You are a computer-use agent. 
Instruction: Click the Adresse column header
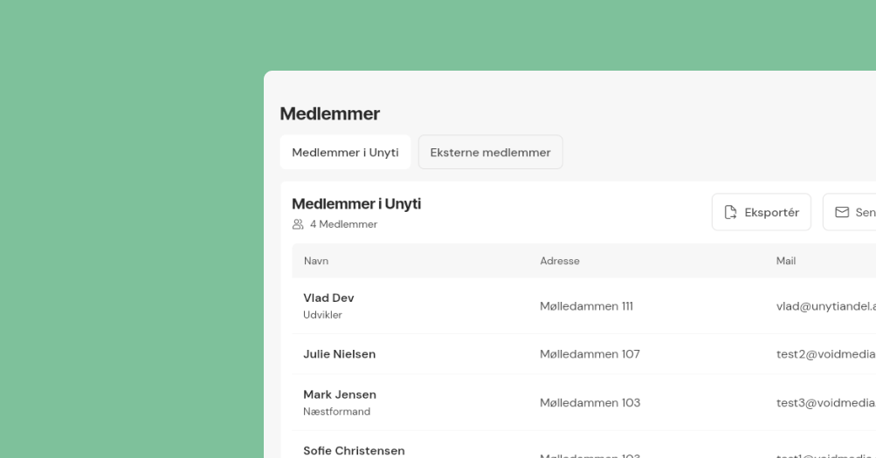[560, 261]
